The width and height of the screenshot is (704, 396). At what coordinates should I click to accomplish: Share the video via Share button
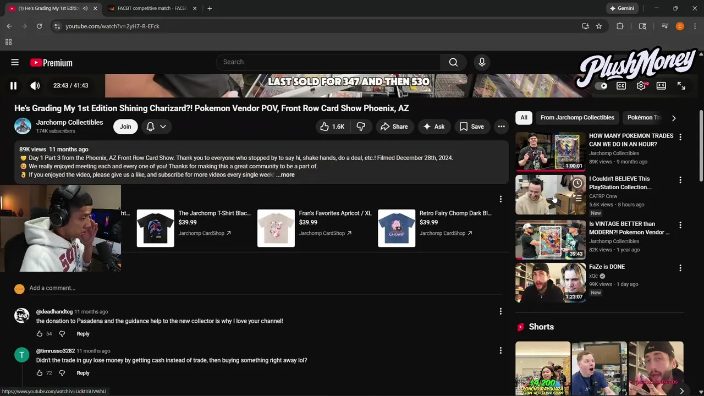point(394,127)
